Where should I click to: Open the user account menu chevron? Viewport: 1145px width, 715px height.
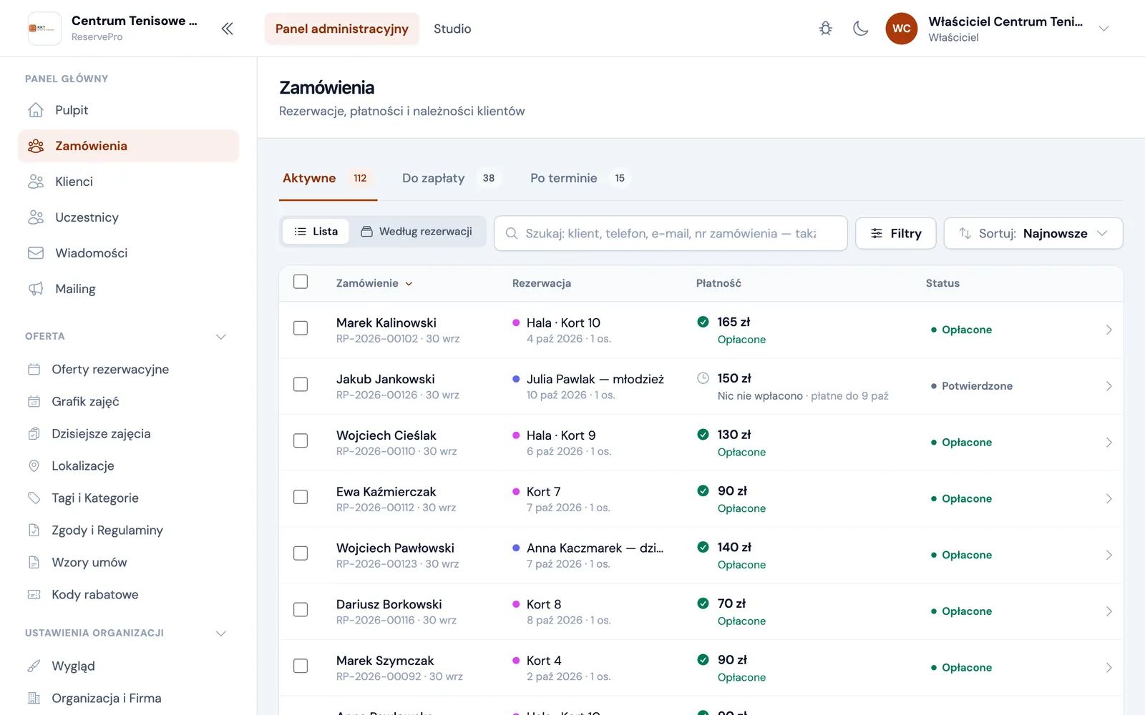(1103, 29)
